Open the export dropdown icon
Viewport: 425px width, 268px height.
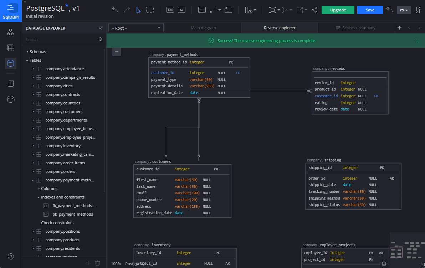(x=301, y=10)
